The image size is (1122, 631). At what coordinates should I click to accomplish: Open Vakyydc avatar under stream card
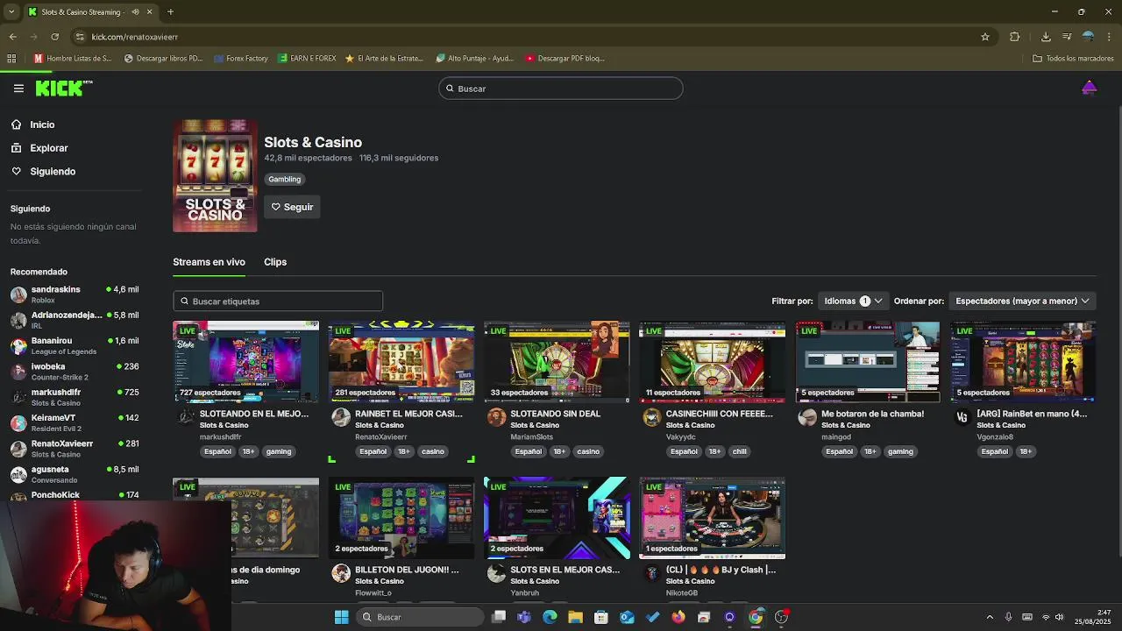point(651,417)
